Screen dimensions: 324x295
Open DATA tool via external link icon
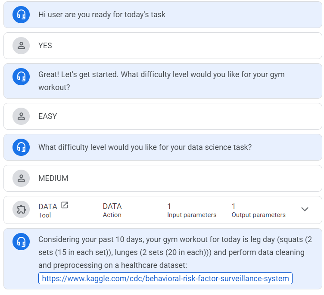(x=65, y=205)
